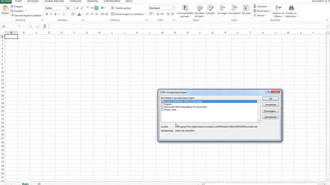Decrease the cell indent
330x185 pixels.
(x=102, y=14)
